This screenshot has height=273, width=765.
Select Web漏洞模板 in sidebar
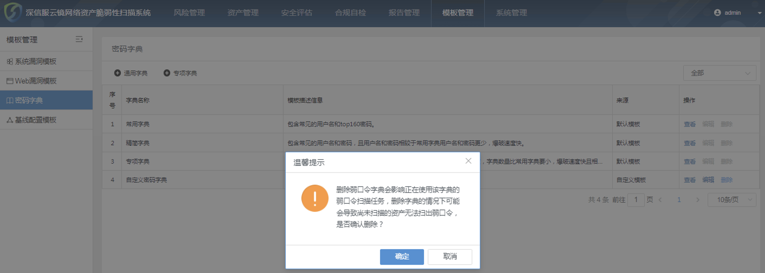coord(46,81)
